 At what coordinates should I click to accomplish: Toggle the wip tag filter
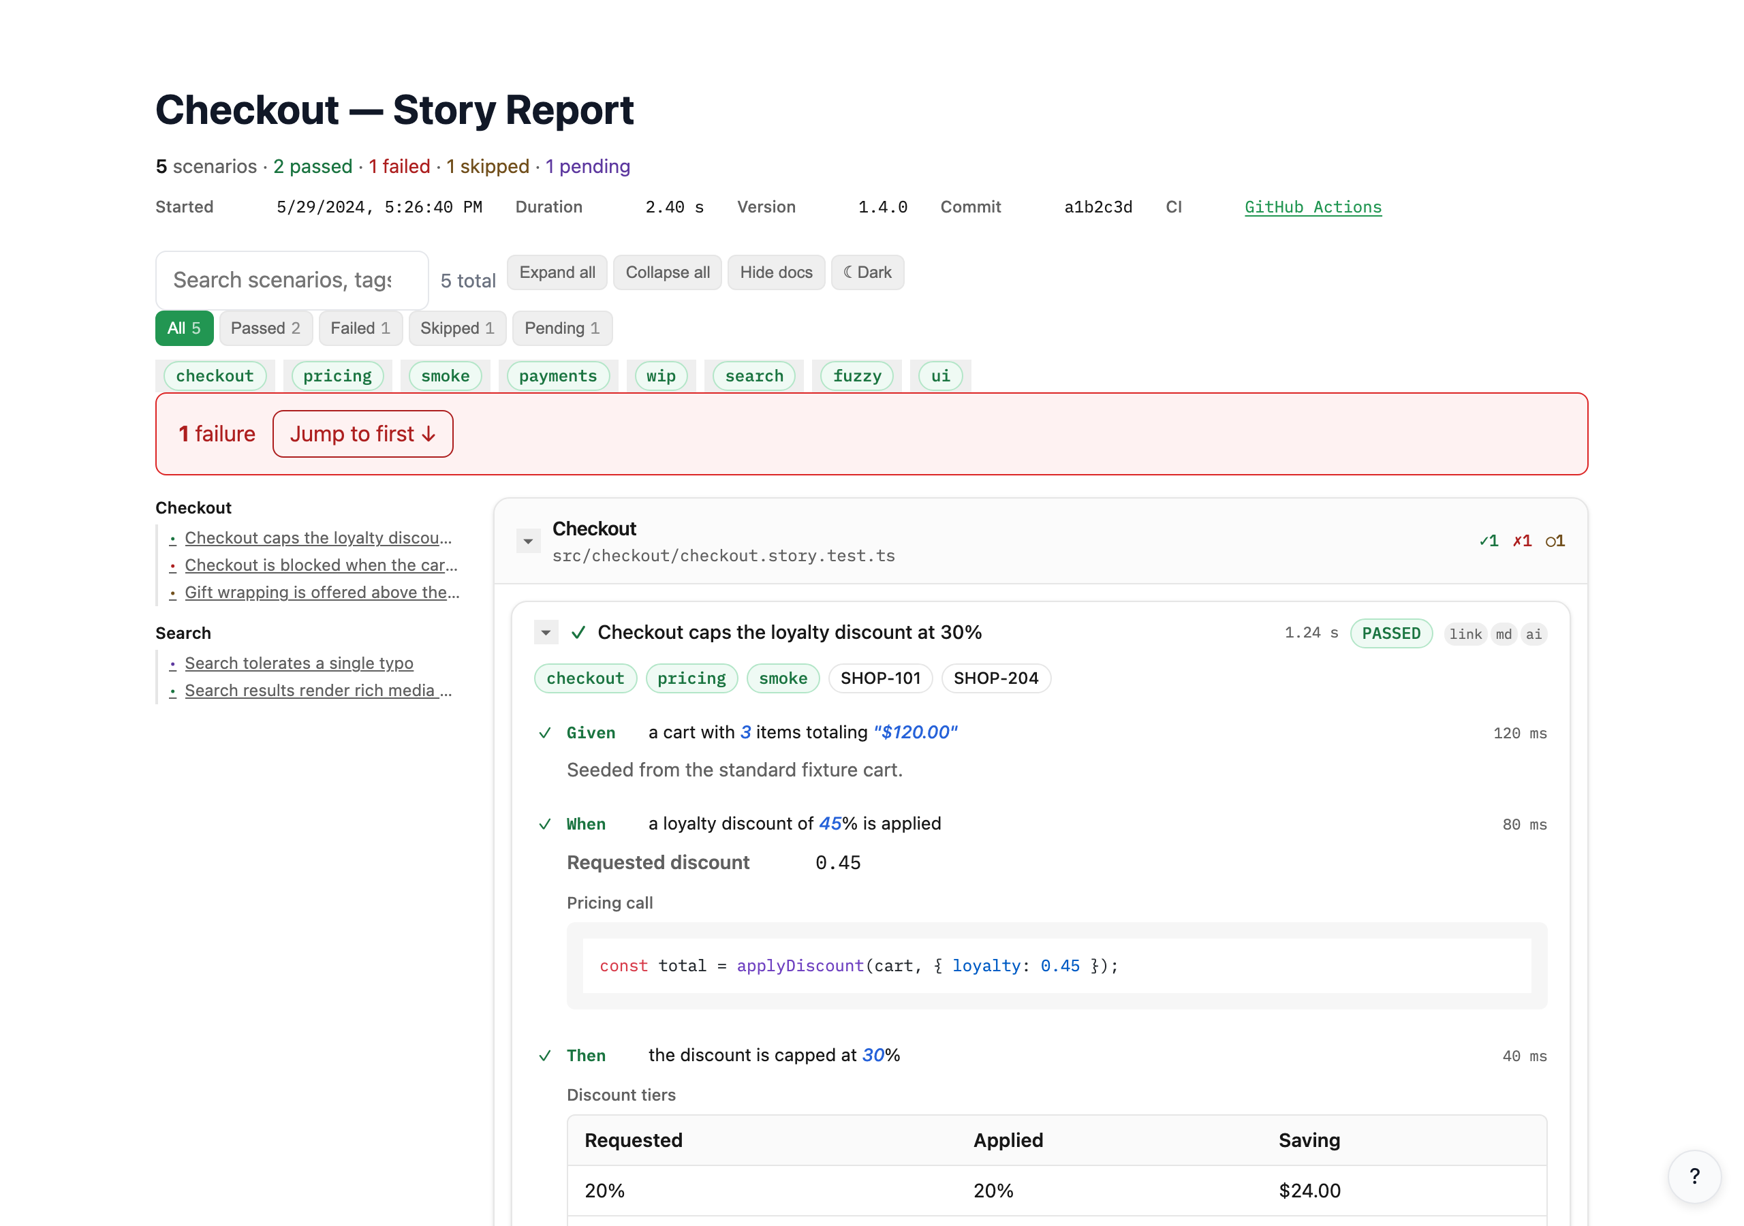tap(661, 376)
